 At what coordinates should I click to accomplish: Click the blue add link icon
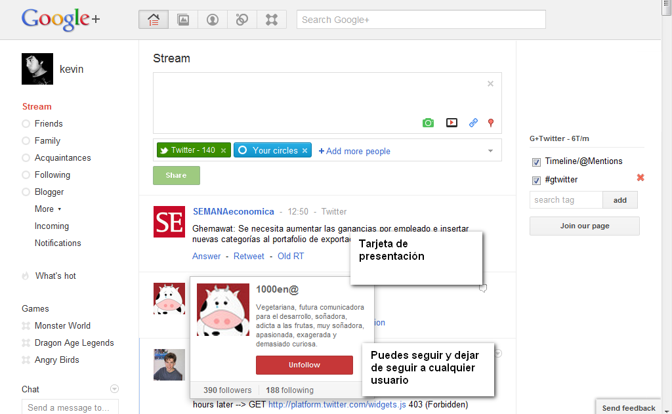(x=473, y=123)
